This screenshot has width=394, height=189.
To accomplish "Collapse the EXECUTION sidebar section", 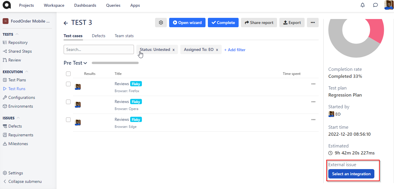I will pos(27,72).
